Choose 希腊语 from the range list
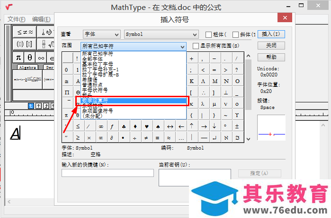 tap(134, 80)
